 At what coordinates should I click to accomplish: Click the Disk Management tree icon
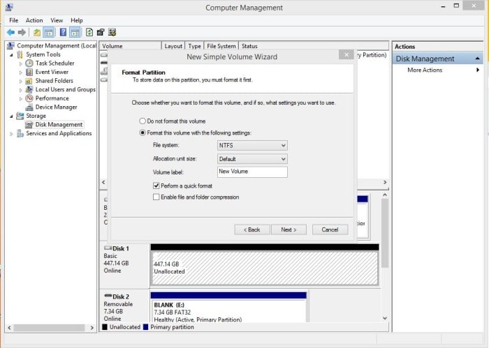(29, 125)
